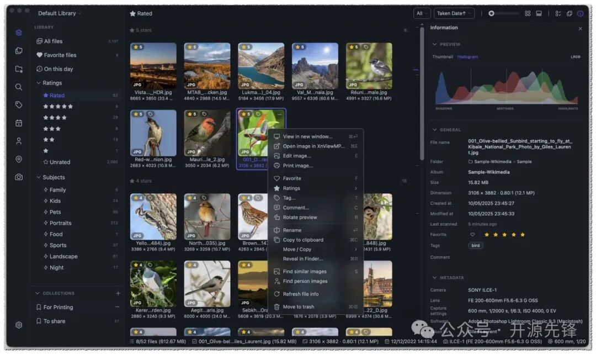Click the selection checklist icon in toolbar
This screenshot has width=596, height=354.
558,13
